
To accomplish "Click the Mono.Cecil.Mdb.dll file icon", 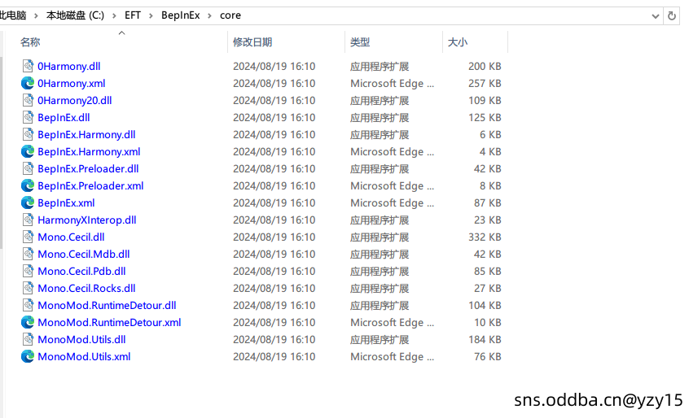I will click(x=28, y=255).
